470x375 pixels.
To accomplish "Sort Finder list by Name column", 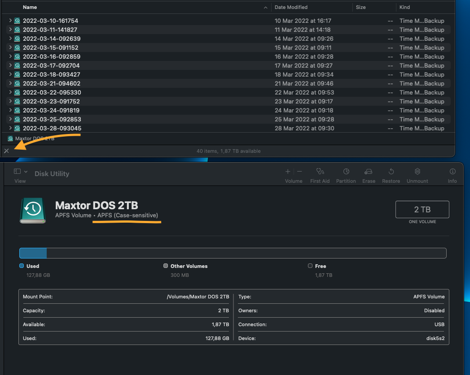I will tap(30, 7).
